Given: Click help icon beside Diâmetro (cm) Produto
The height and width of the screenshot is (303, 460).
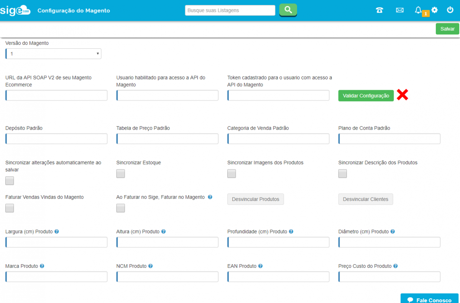Looking at the screenshot, I should point(393,232).
